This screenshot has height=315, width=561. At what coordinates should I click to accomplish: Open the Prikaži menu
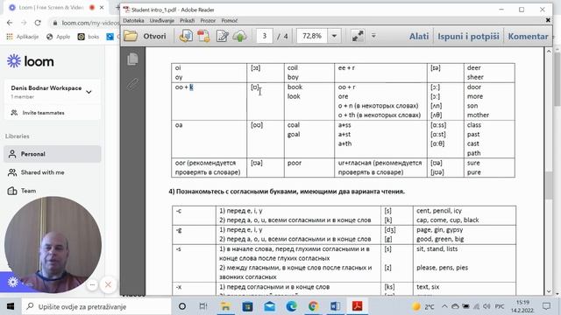pos(187,21)
